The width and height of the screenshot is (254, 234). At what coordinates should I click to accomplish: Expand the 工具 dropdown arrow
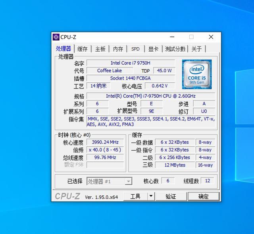coord(151,196)
